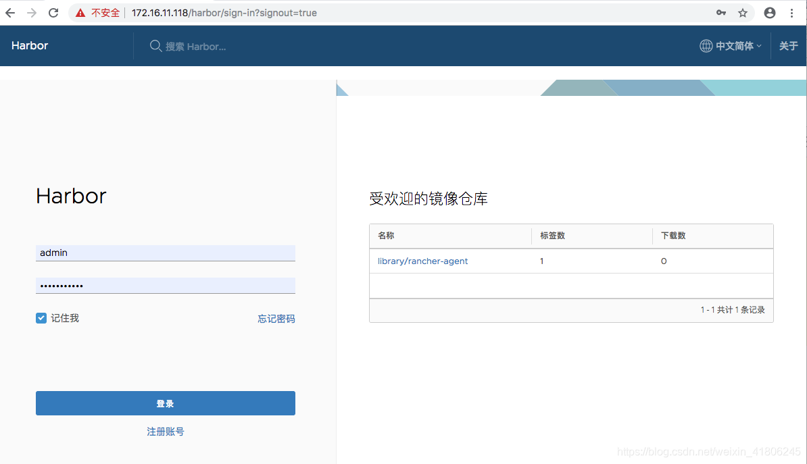The image size is (807, 464).
Task: Click the browser back arrow
Action: click(x=9, y=12)
